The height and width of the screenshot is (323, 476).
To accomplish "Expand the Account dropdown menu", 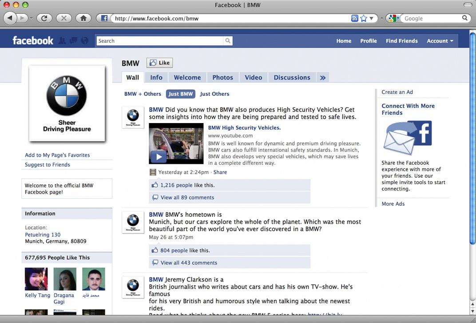I will (440, 41).
